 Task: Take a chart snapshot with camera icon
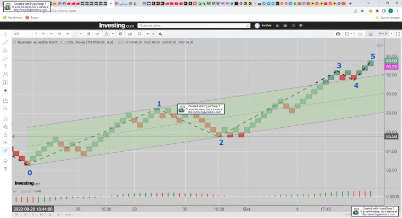click(x=338, y=33)
